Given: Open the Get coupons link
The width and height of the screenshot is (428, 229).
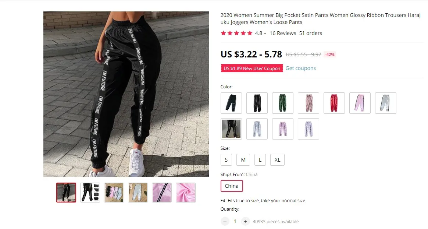Looking at the screenshot, I should (300, 68).
